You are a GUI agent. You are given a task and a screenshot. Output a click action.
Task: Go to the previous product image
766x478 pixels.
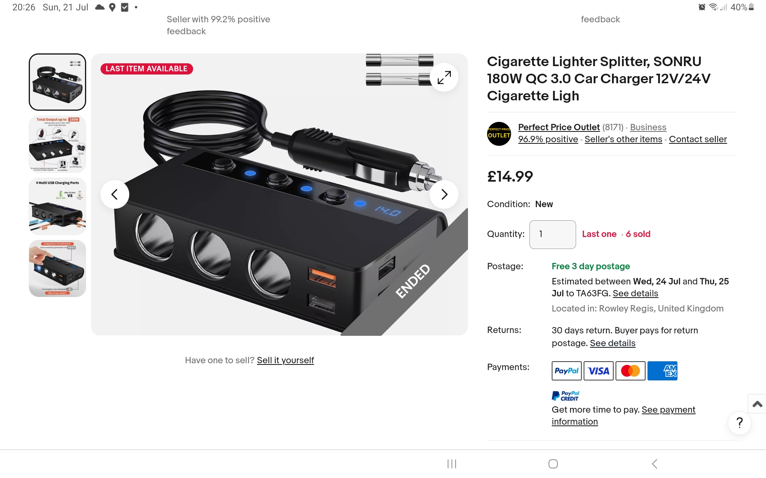click(115, 194)
